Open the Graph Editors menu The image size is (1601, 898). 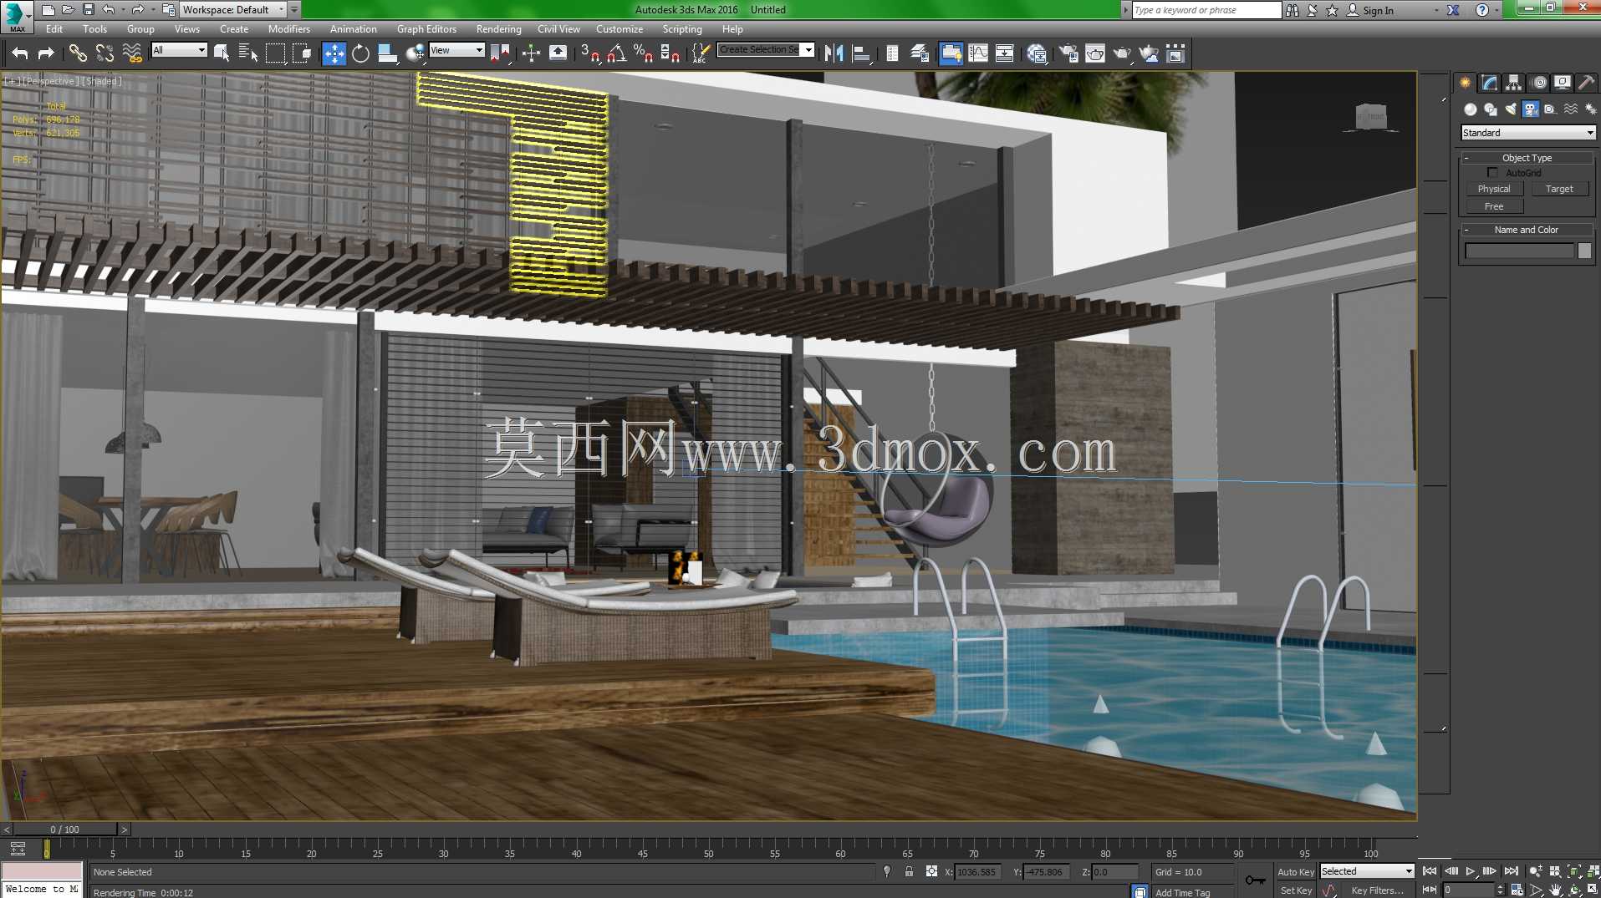coord(426,28)
